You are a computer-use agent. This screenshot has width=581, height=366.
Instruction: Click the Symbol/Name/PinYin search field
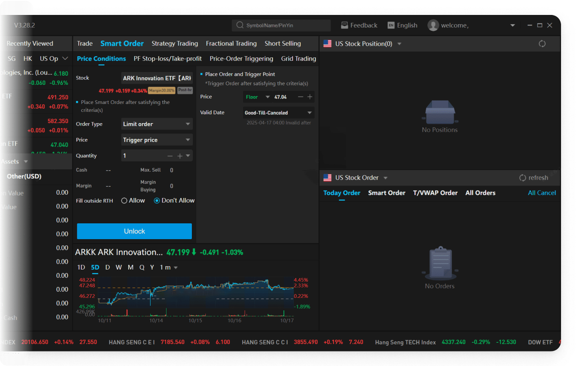(281, 25)
